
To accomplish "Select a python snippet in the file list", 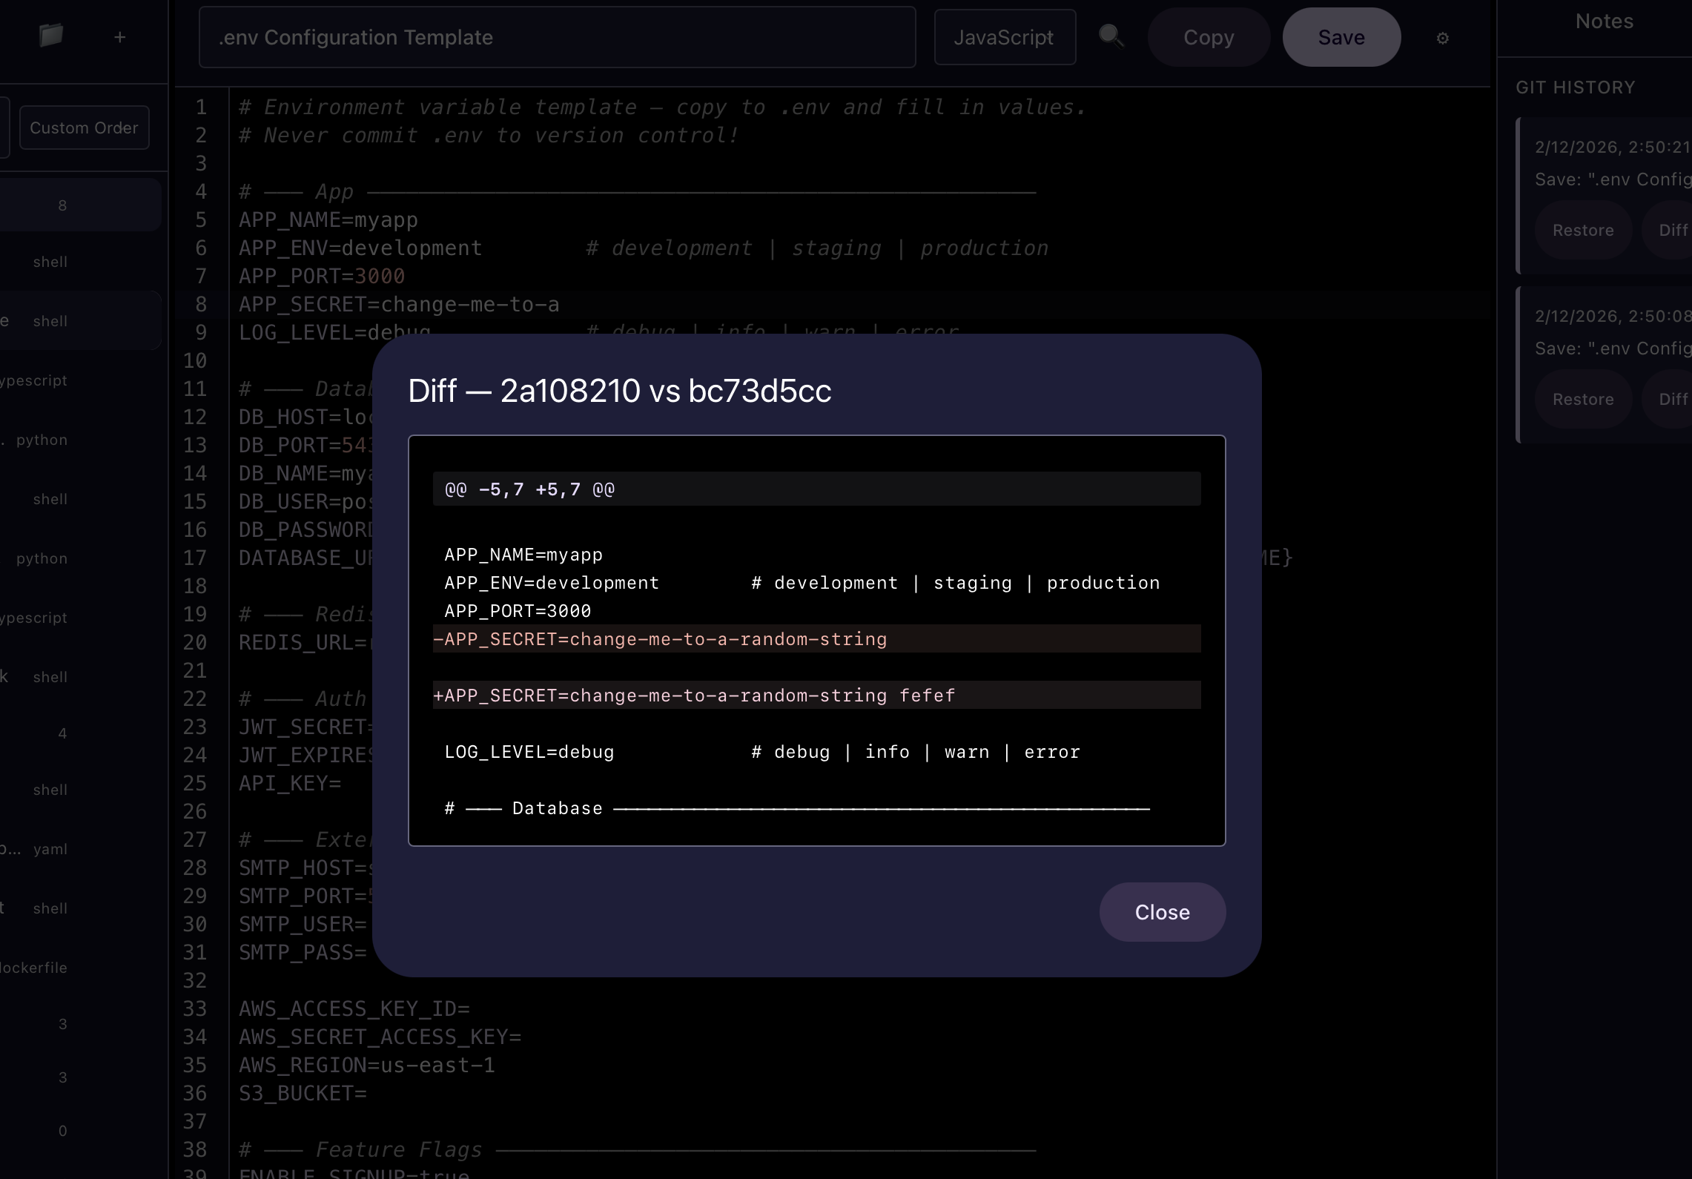I will (x=41, y=440).
